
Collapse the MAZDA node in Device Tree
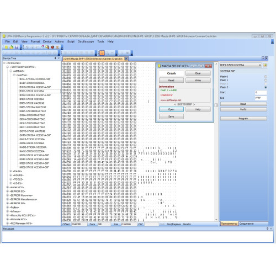coord(14,75)
